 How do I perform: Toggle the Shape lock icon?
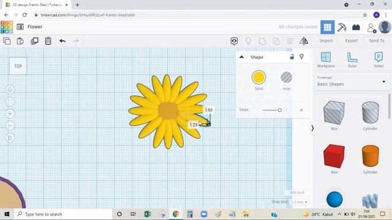(x=292, y=57)
